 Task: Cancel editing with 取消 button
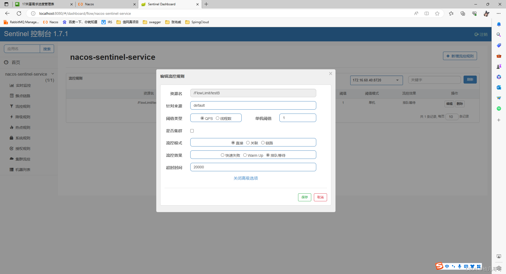click(320, 197)
